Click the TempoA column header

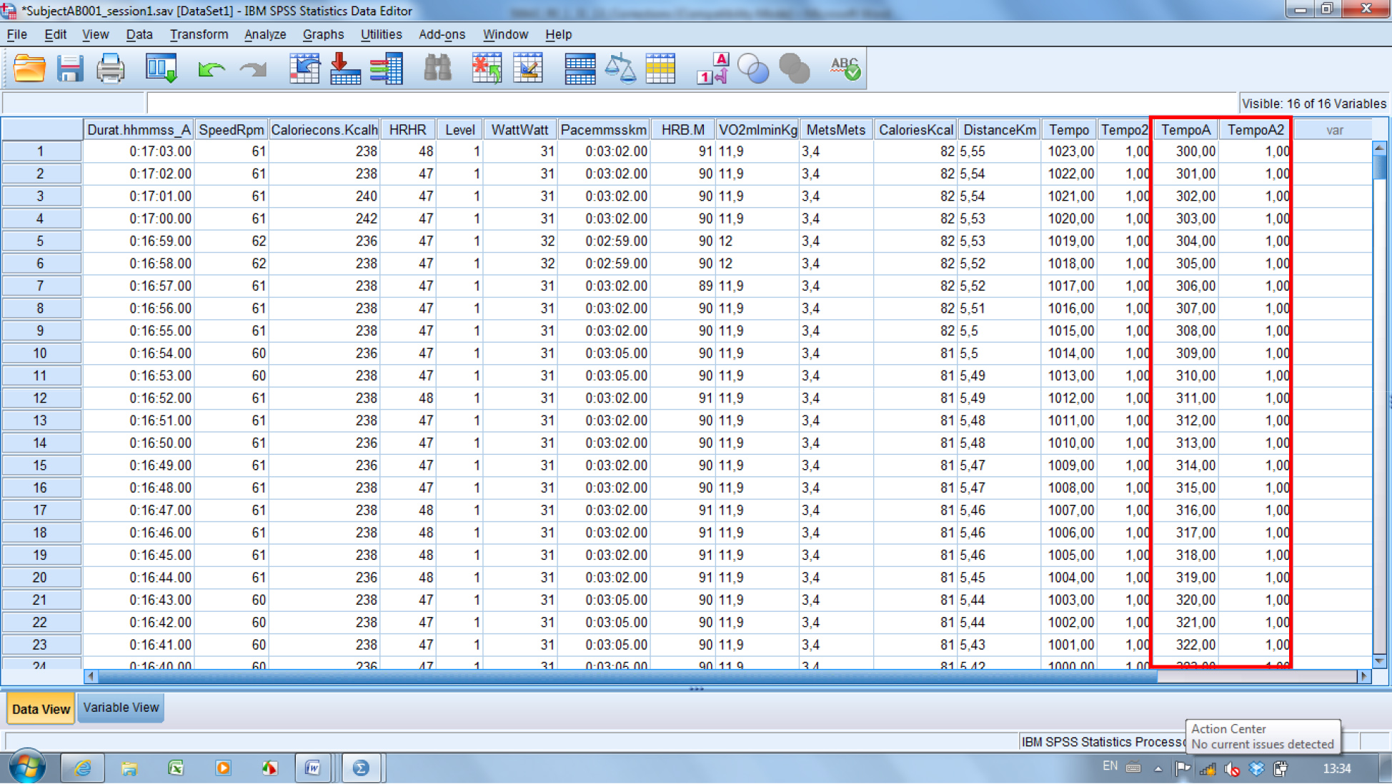point(1185,130)
